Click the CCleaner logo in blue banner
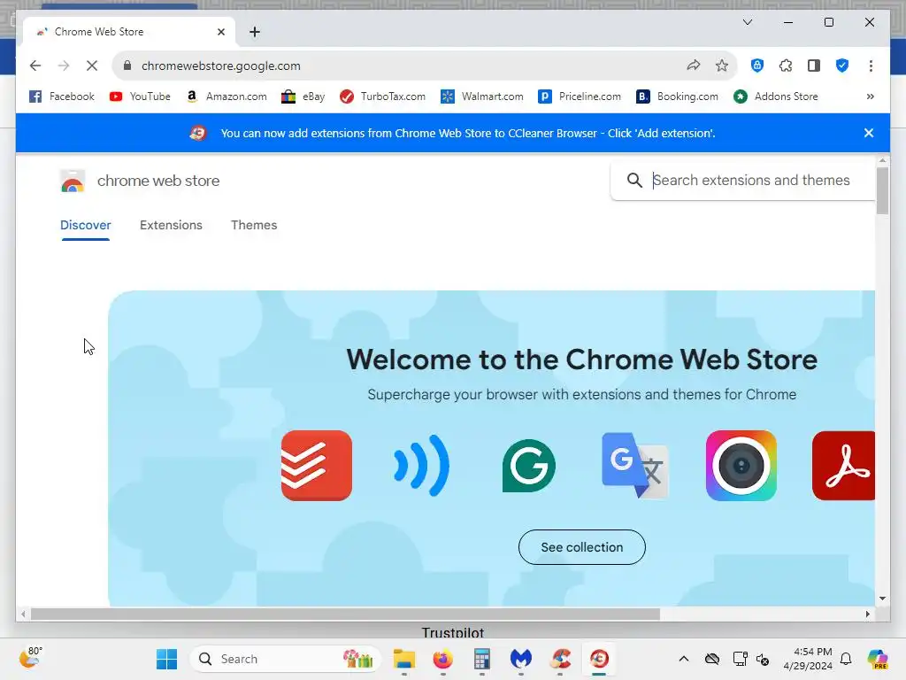906x680 pixels. [197, 133]
